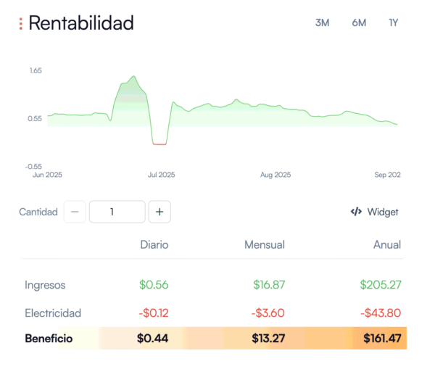The image size is (435, 372).
Task: Select the 3M time range
Action: 322,22
